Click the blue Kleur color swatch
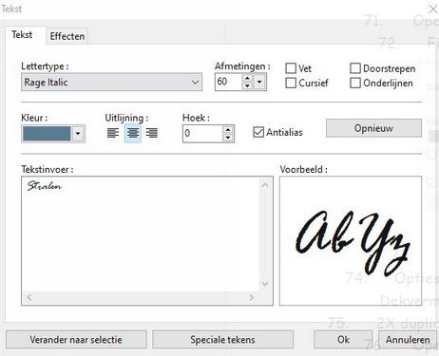This screenshot has height=356, width=439. 47,134
